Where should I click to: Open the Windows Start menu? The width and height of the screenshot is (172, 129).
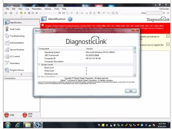point(8,125)
